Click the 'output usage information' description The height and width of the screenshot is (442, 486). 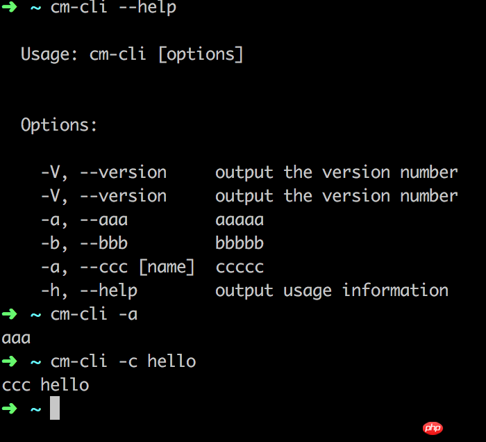[331, 290]
